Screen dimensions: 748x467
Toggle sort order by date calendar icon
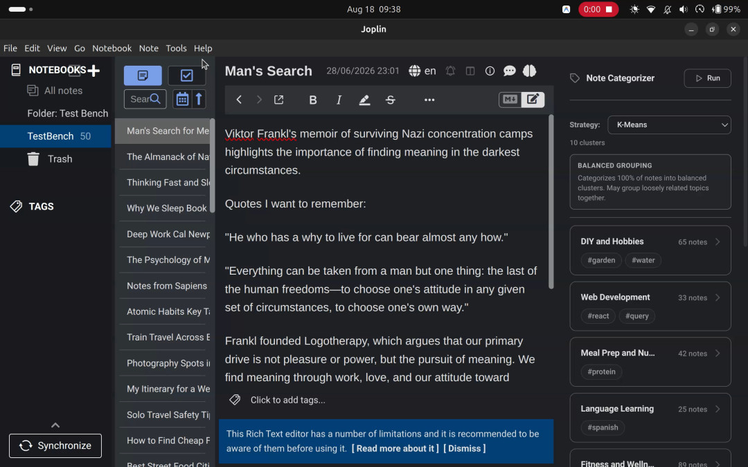(x=182, y=99)
